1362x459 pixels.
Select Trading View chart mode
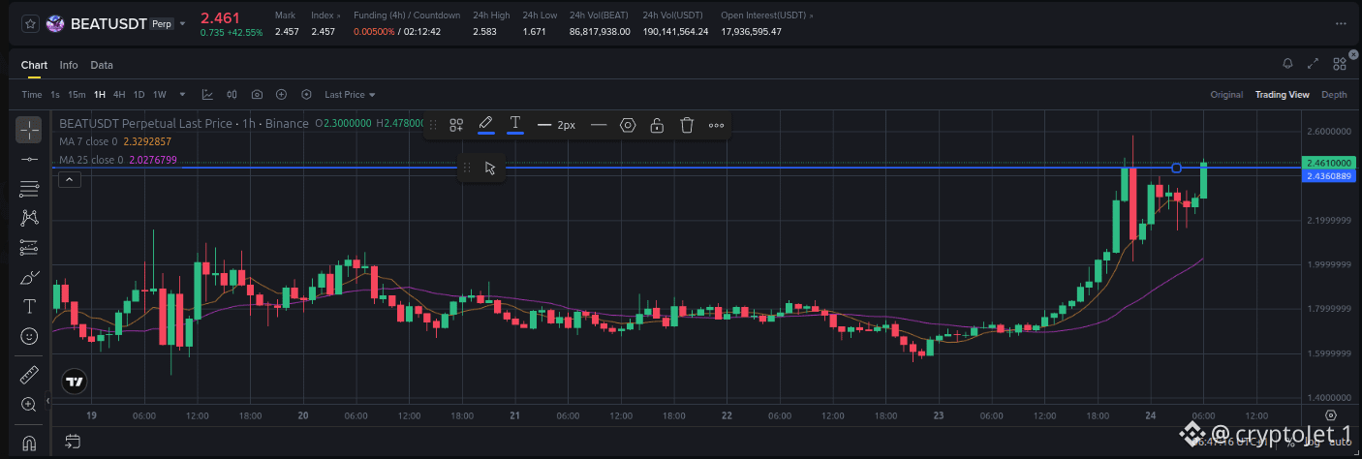1283,94
